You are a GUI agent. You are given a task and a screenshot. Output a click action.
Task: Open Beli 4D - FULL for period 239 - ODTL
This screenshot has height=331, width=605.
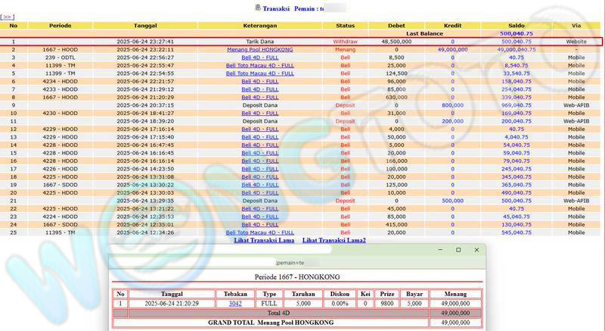tap(259, 58)
